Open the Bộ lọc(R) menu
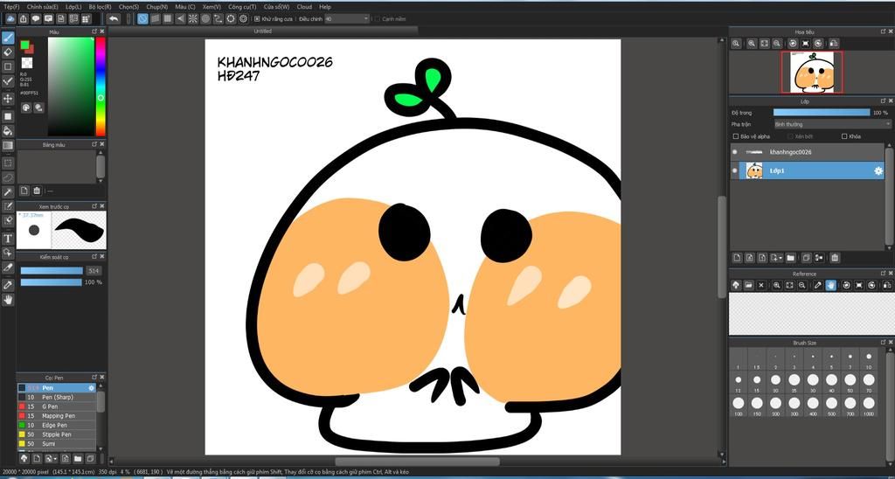Viewport: 895px width, 479px height. (x=100, y=7)
